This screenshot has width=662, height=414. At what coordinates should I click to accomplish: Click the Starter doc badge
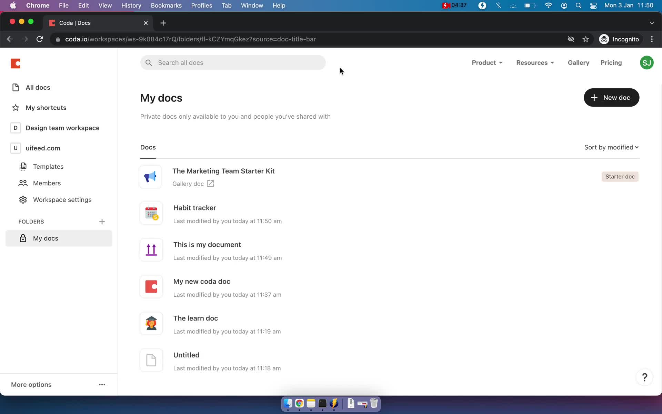620,177
